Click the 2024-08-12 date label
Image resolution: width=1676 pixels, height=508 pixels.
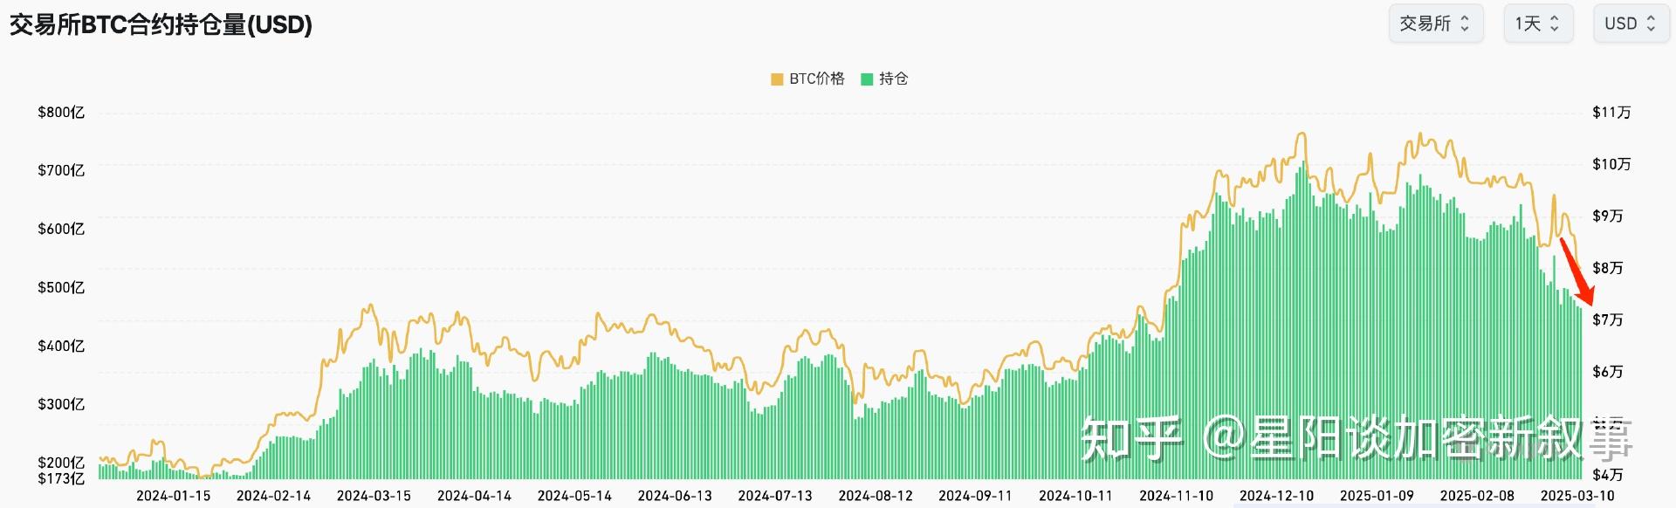tap(876, 496)
